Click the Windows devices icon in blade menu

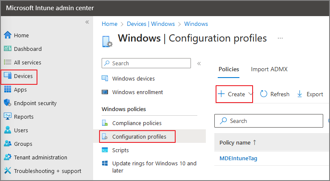point(105,78)
